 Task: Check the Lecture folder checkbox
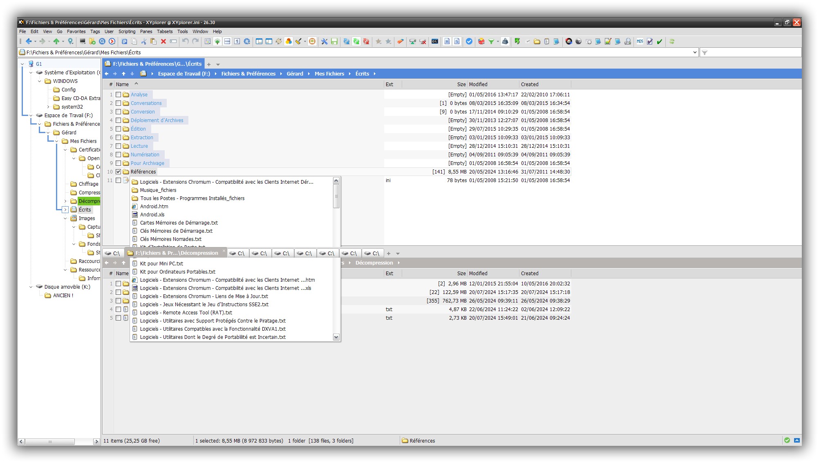point(118,146)
